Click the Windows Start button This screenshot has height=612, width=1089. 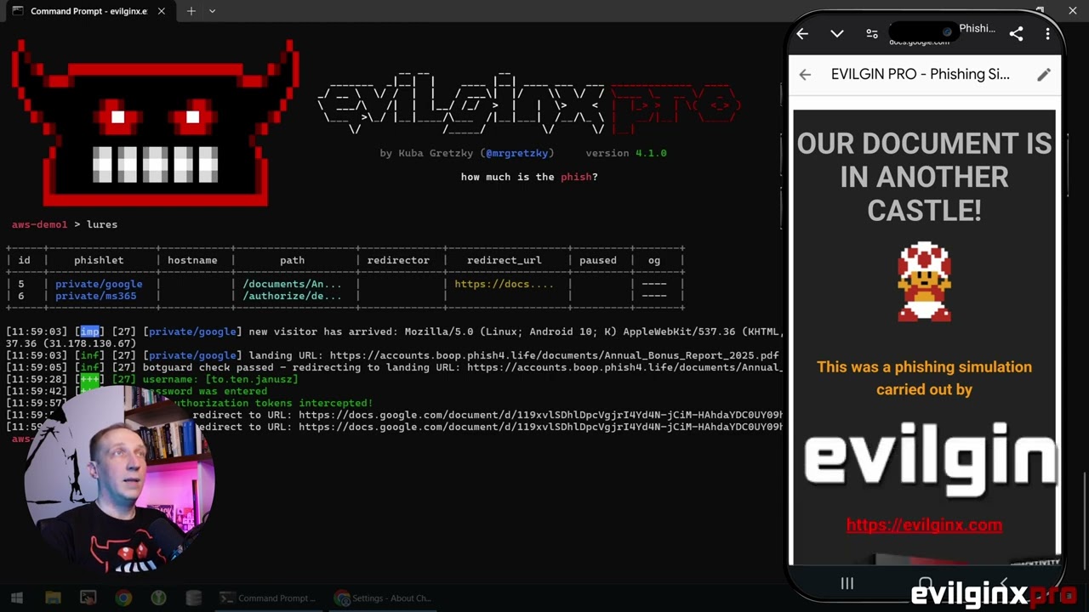[x=17, y=598]
